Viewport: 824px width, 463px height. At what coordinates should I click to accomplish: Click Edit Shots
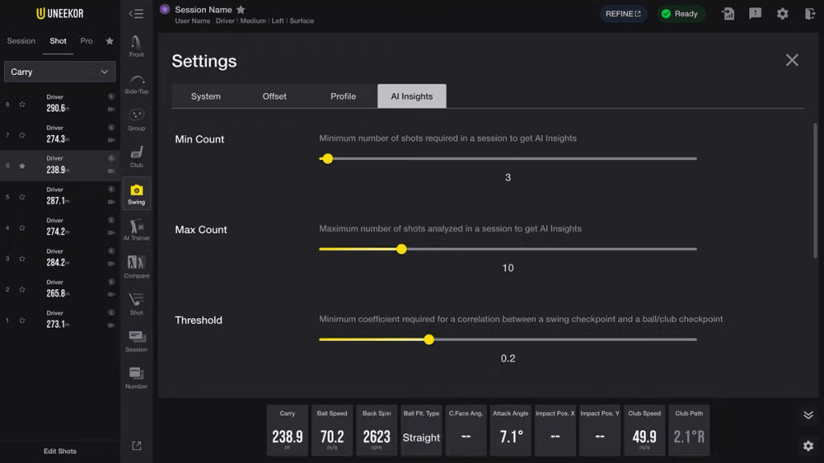click(60, 451)
